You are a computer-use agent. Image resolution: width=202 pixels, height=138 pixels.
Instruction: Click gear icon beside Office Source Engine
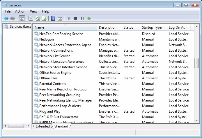pos(36,73)
